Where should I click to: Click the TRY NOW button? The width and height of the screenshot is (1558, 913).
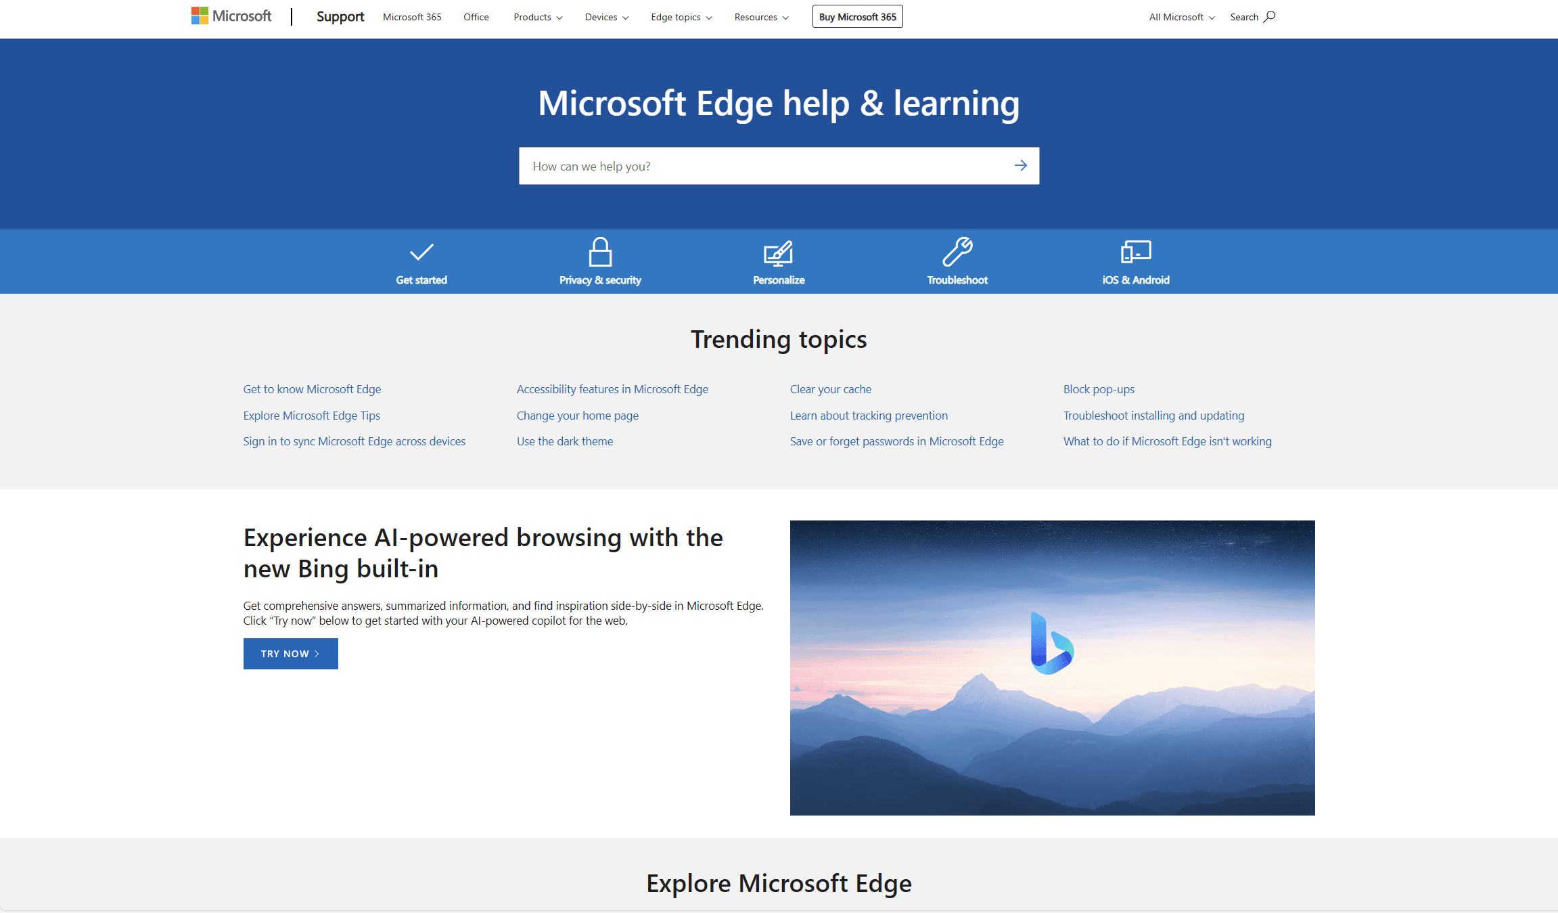[x=291, y=654]
